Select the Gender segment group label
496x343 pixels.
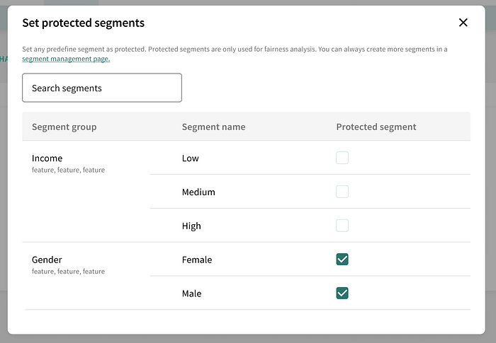pos(47,260)
